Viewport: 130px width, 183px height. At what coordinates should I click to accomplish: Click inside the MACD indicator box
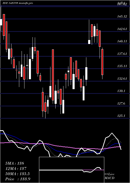pos(71,170)
